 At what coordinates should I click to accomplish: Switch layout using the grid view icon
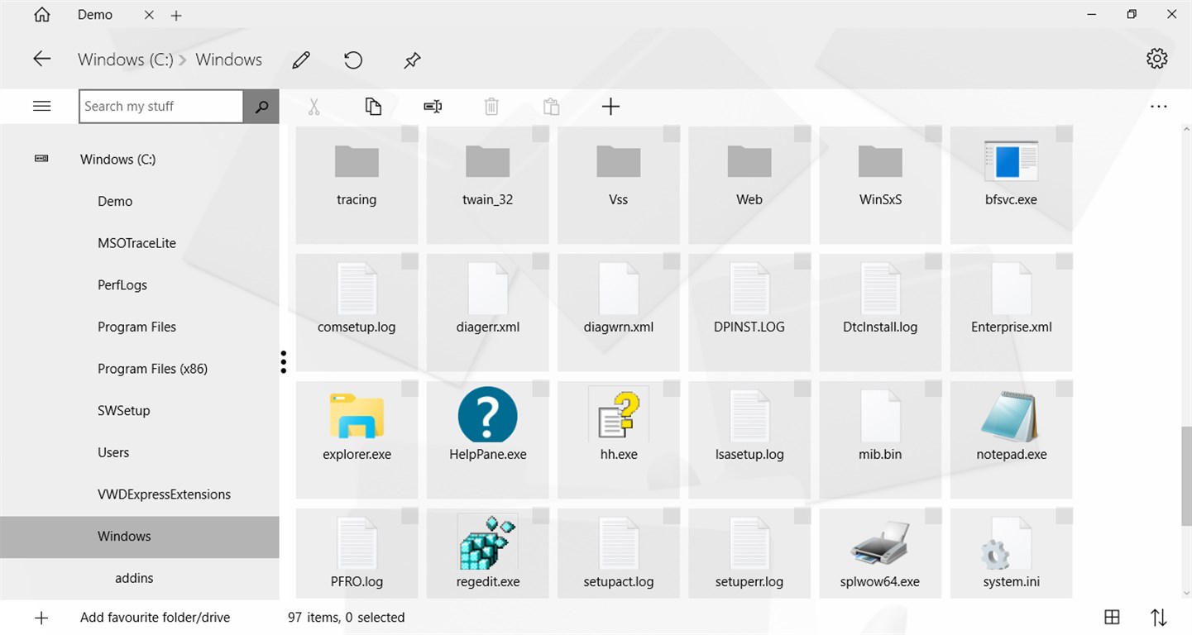click(1112, 617)
